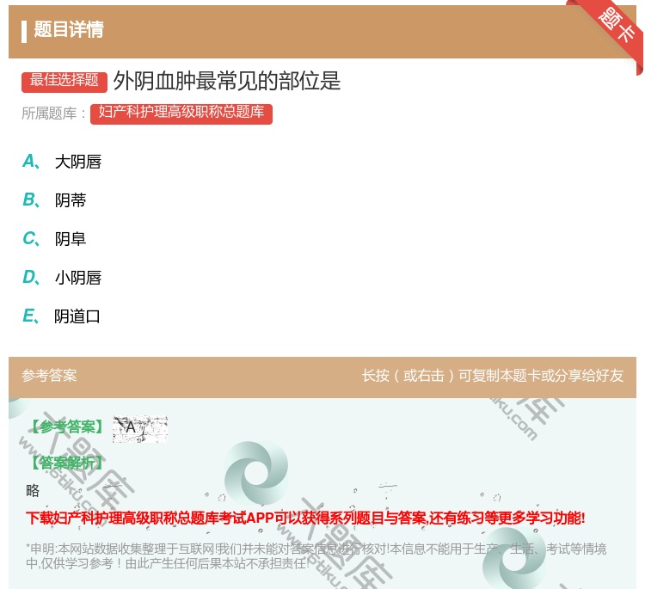The width and height of the screenshot is (645, 589).
Task: Click the red APP download promotion text
Action: pos(305,518)
